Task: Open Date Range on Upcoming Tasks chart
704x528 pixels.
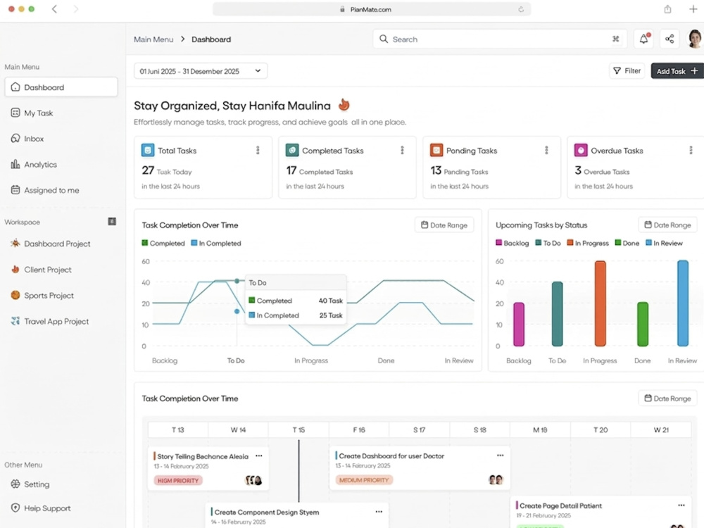Action: 667,225
